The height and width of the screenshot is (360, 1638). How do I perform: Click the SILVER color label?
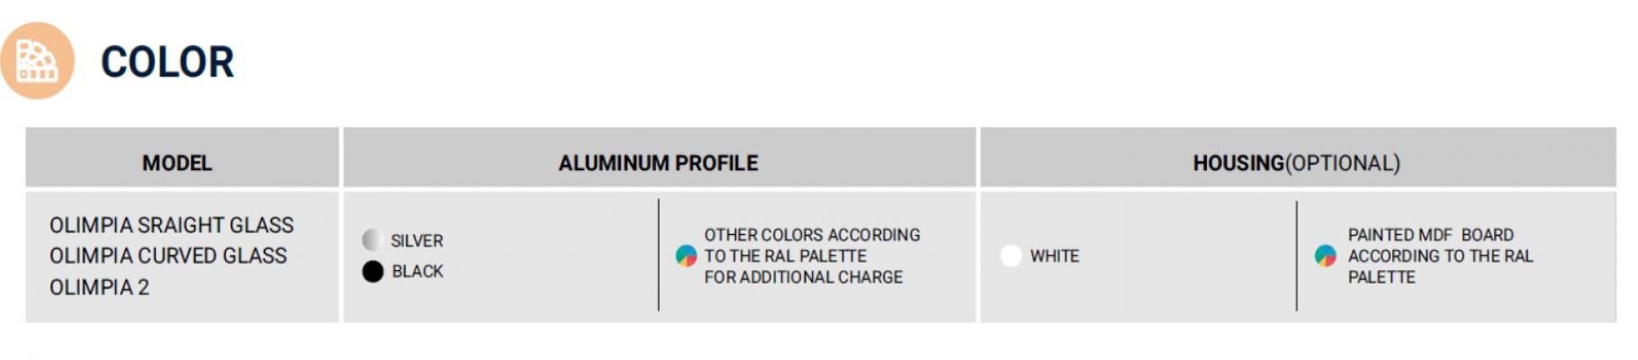tap(417, 241)
